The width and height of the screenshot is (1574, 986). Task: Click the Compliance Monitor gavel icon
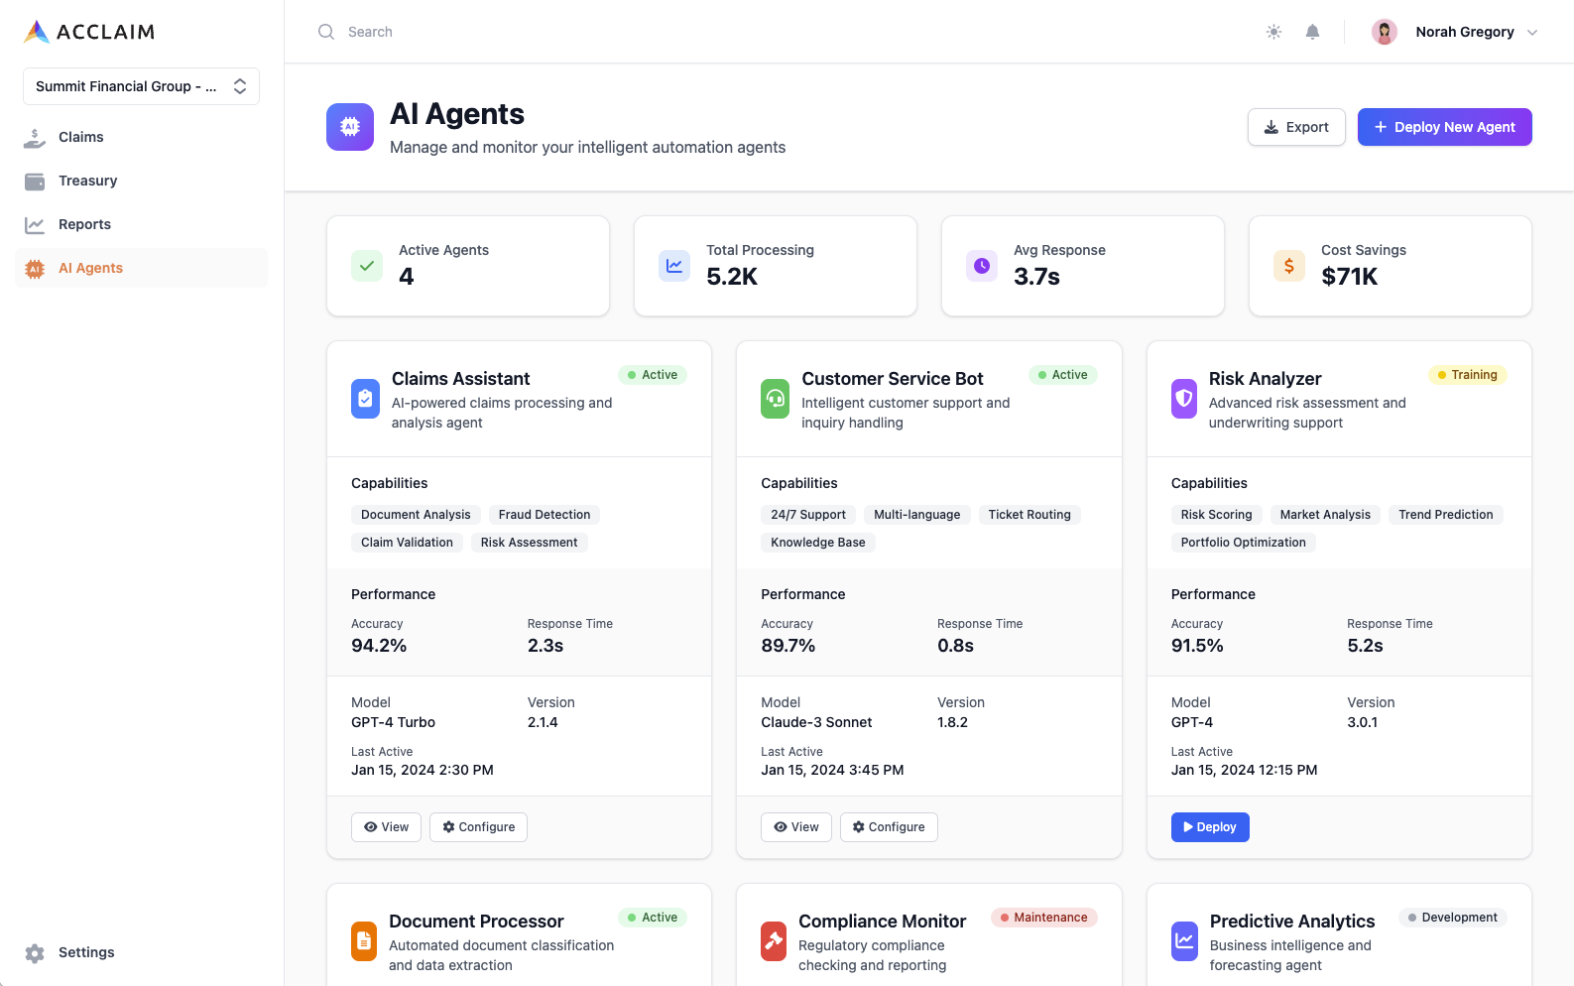pyautogui.click(x=774, y=941)
